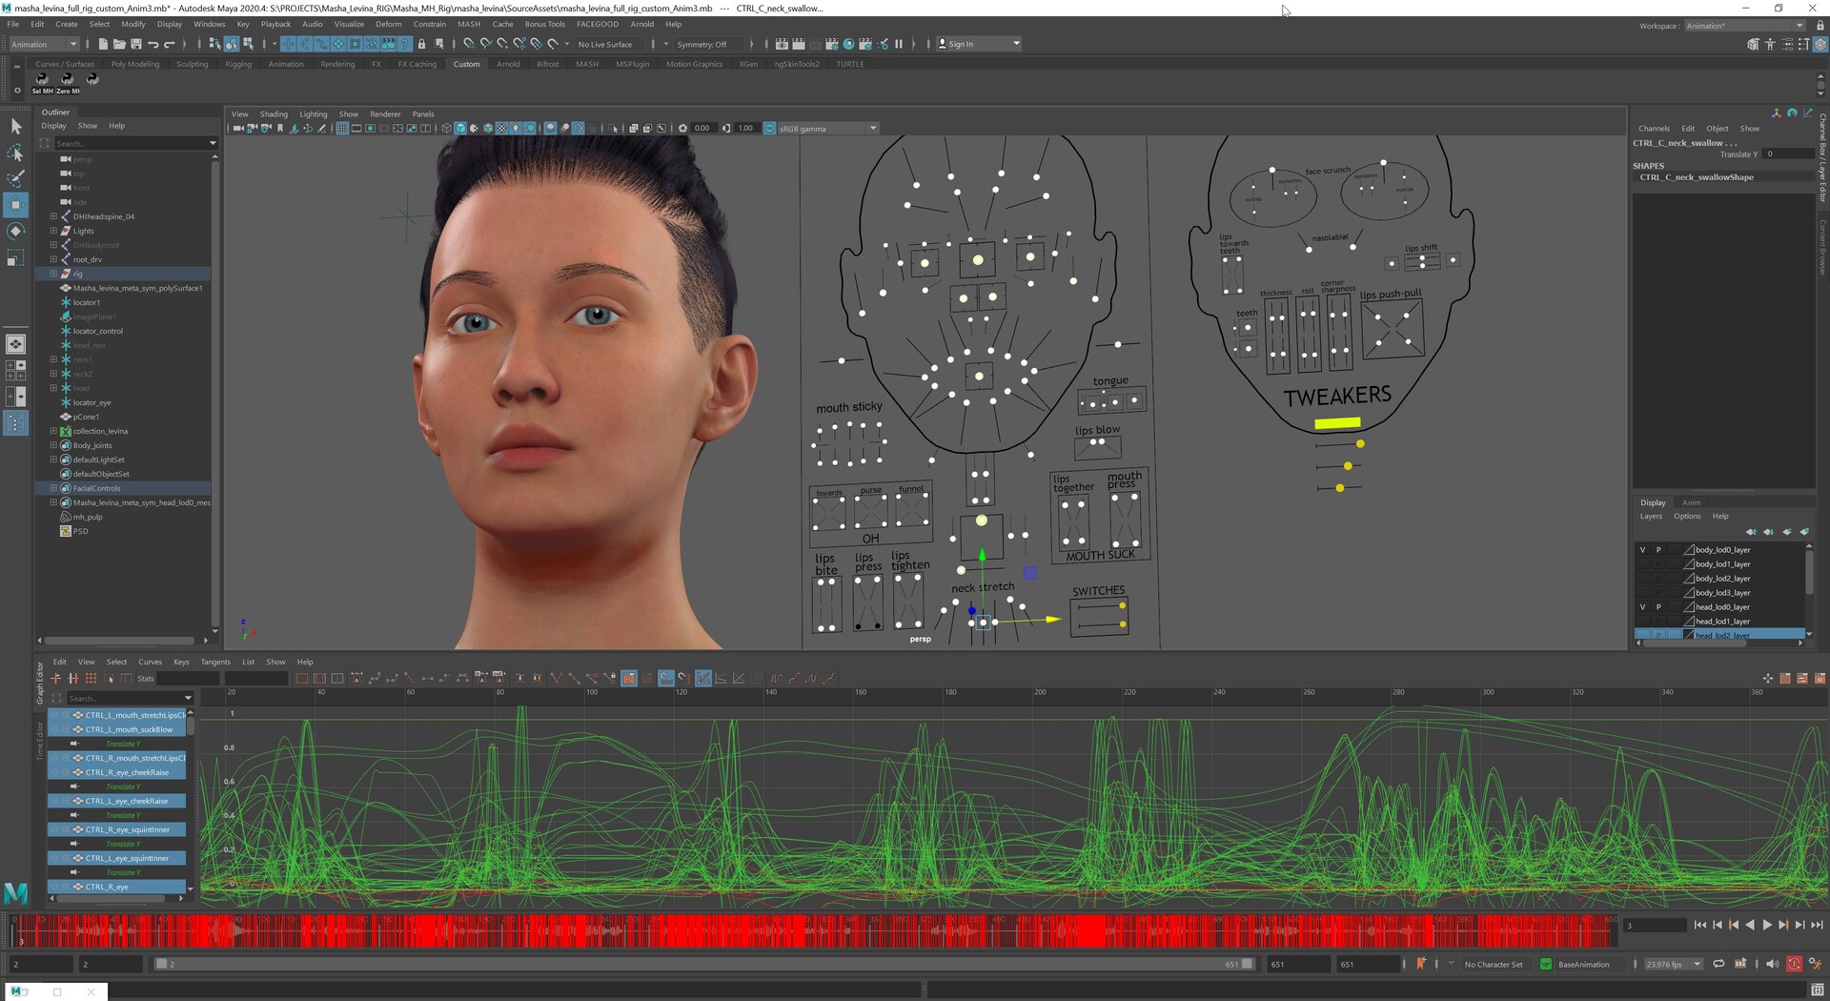Image resolution: width=1830 pixels, height=1001 pixels.
Task: Click the Undo icon in the top toolbar
Action: tap(152, 44)
